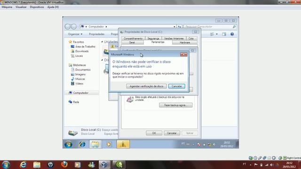Open the change view options dropdown arrow

pyautogui.click(x=217, y=34)
